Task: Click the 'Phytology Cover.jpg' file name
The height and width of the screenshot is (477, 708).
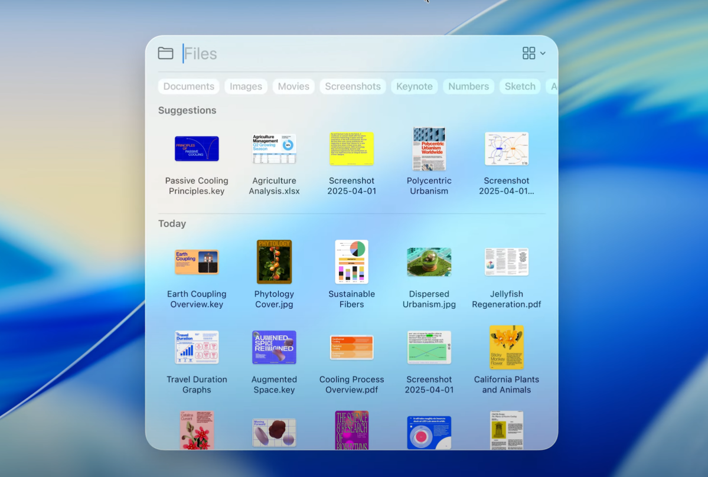Action: tap(274, 299)
